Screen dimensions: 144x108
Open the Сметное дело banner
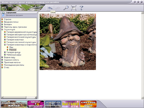coord(88,104)
